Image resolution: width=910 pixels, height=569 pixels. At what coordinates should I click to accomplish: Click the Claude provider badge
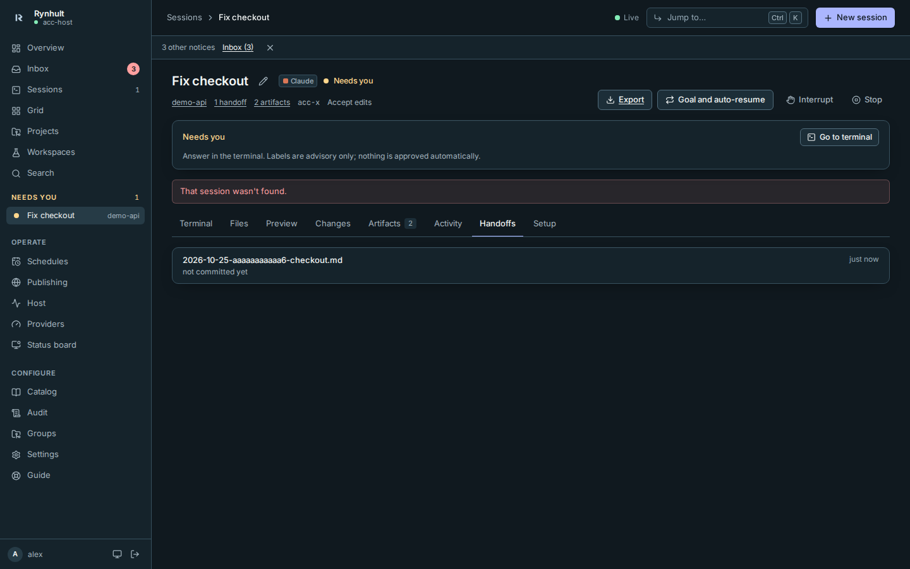click(x=298, y=81)
